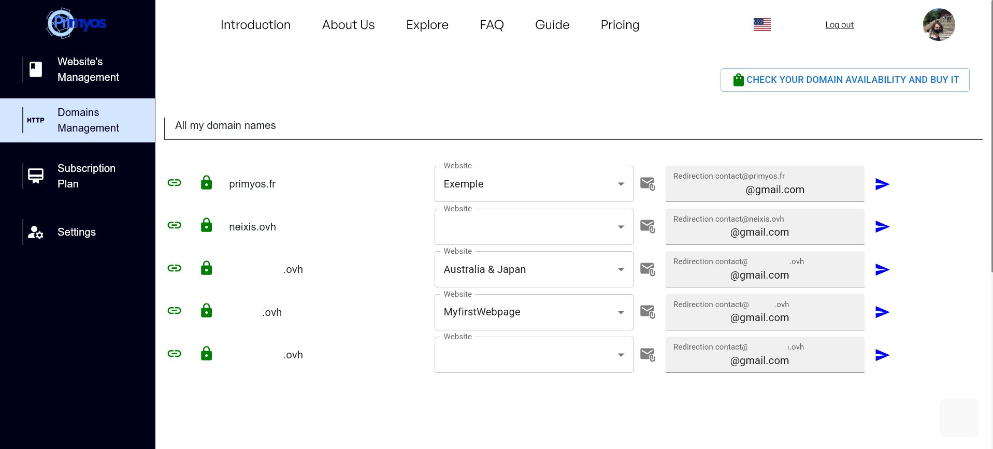Open the Pricing page from top navigation
Image resolution: width=993 pixels, height=449 pixels.
coord(620,25)
